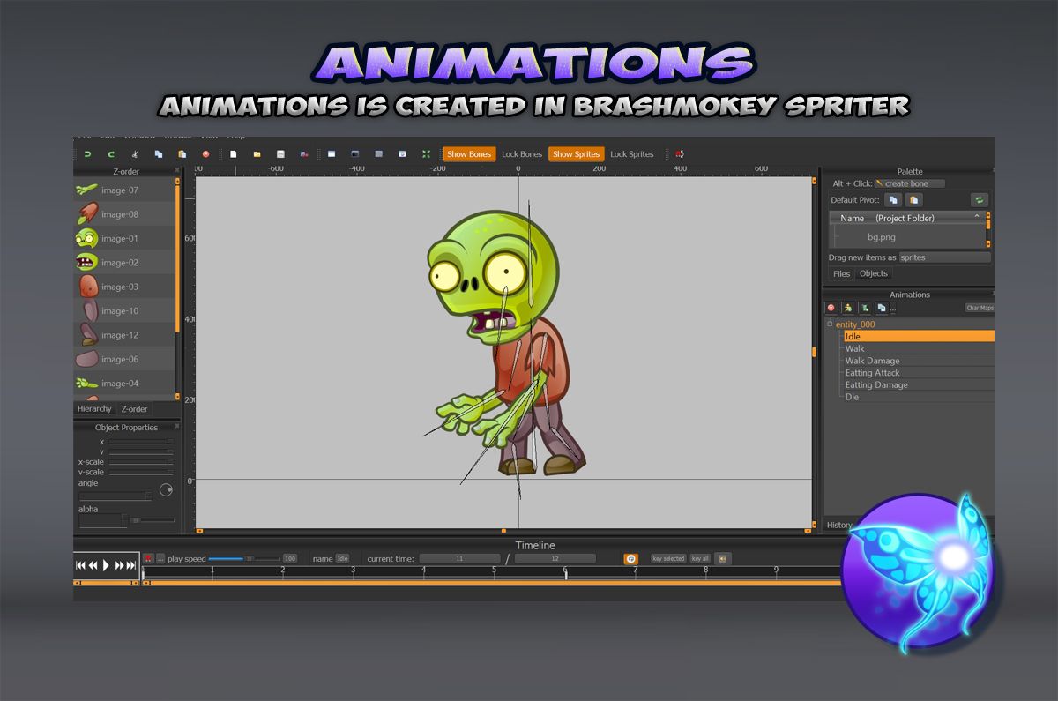
Task: Click the Redo arrow in the toolbar
Action: (x=111, y=154)
